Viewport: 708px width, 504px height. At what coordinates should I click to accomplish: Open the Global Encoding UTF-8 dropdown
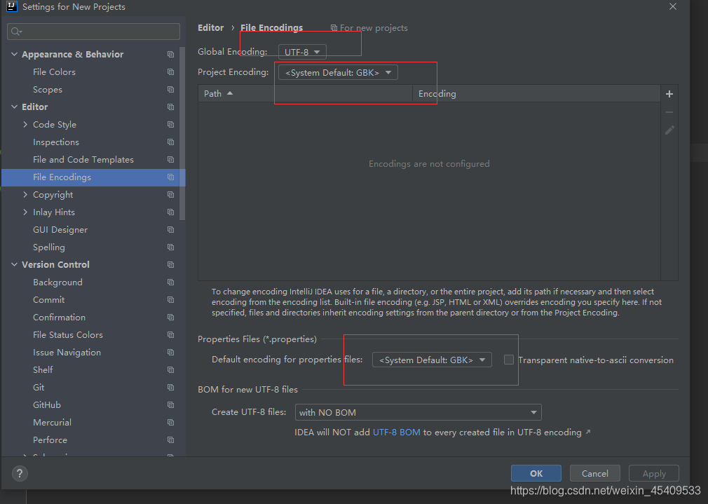pyautogui.click(x=302, y=52)
